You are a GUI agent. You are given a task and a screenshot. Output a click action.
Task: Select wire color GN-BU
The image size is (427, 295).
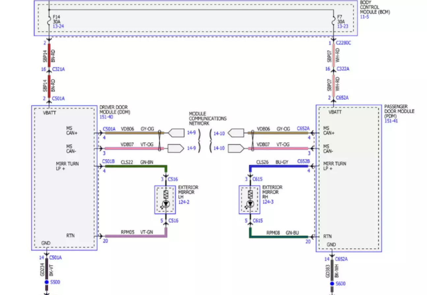pyautogui.click(x=292, y=232)
